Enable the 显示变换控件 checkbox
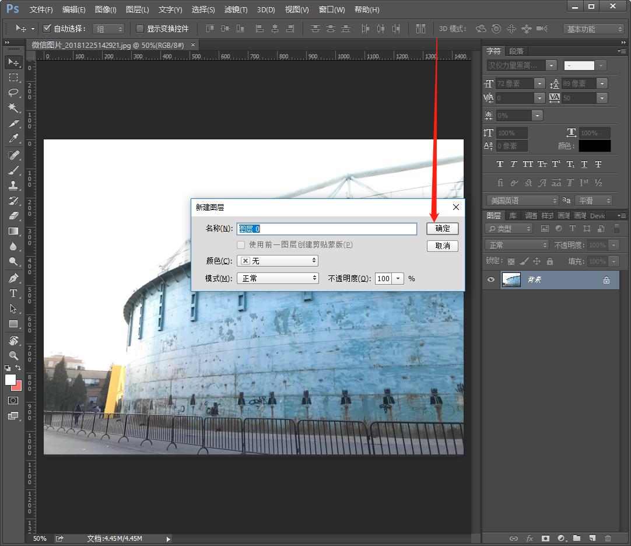This screenshot has height=546, width=631. [140, 29]
